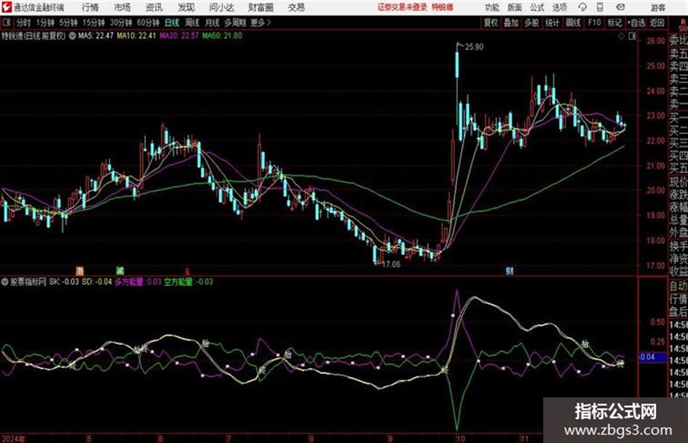Open the 版面 menu

(x=514, y=7)
